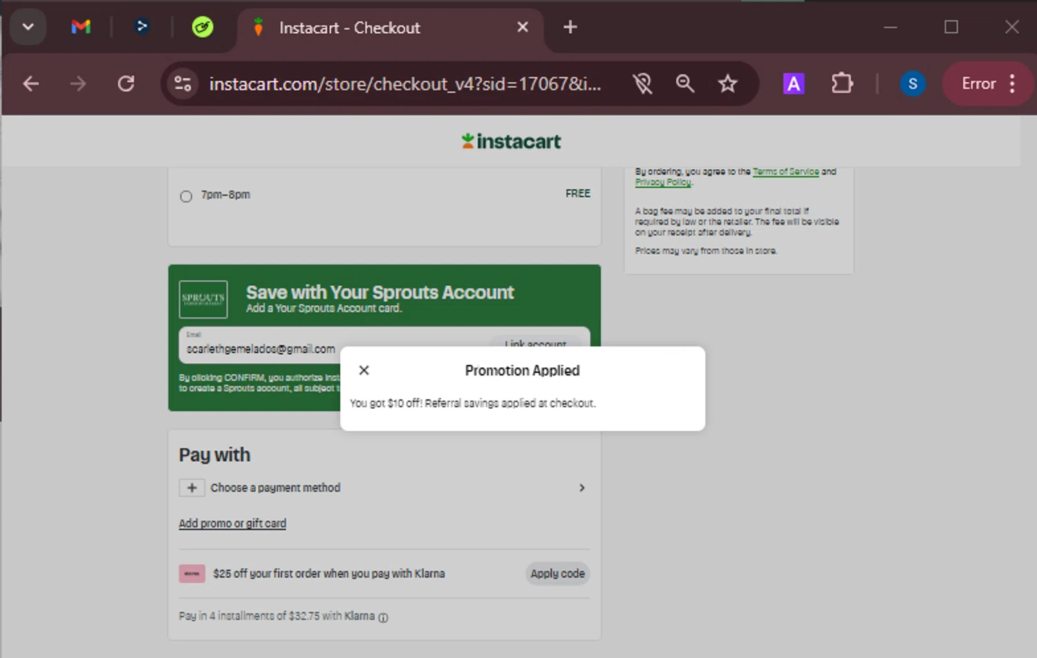Reload the checkout page
Viewport: 1037px width, 658px height.
point(126,84)
